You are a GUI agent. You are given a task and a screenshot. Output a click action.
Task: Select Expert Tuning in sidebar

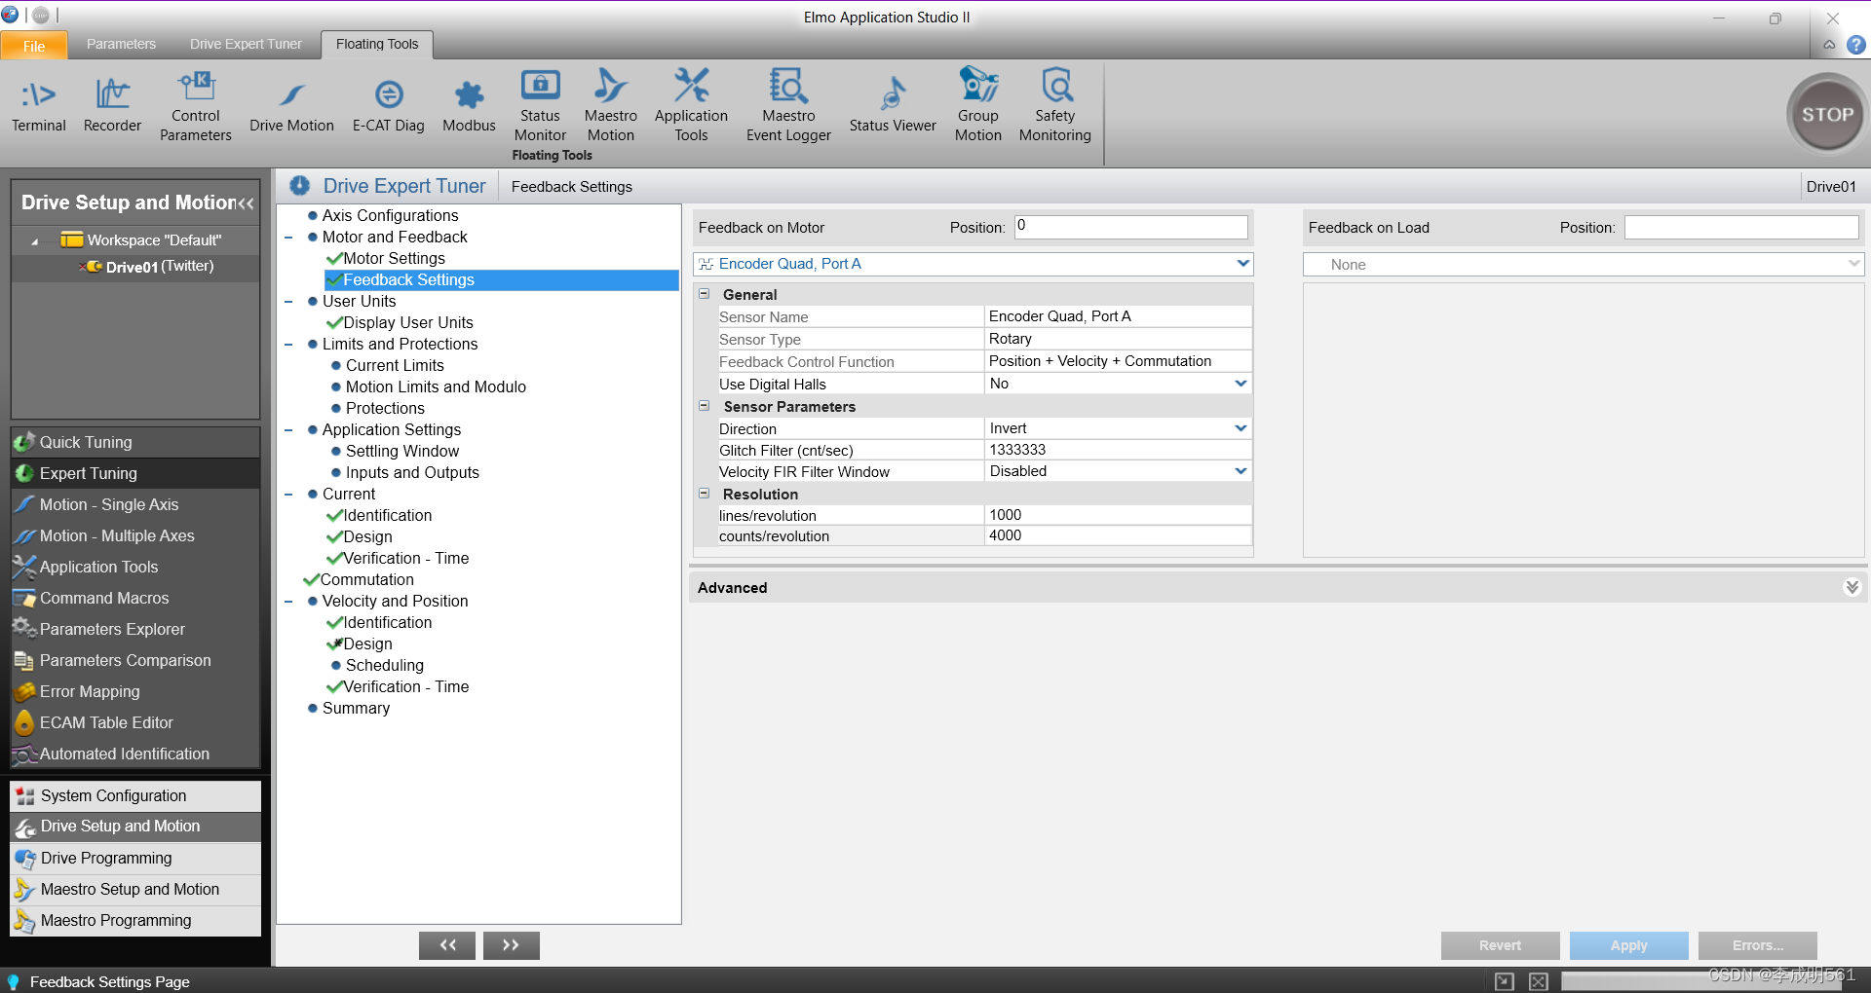point(135,473)
